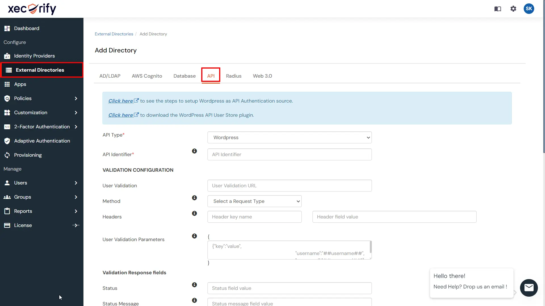Click the info tooltip next to API Identifier

coord(194,151)
